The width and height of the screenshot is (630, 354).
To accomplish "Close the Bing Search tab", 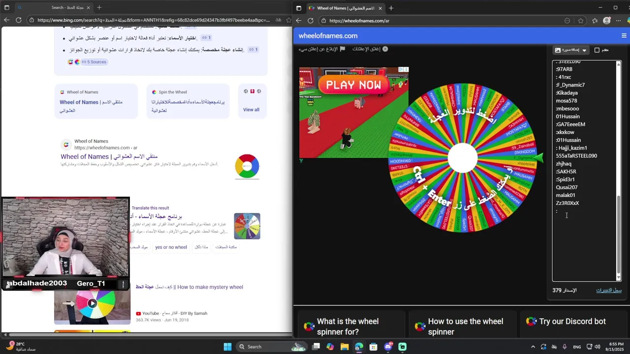I will (88, 7).
